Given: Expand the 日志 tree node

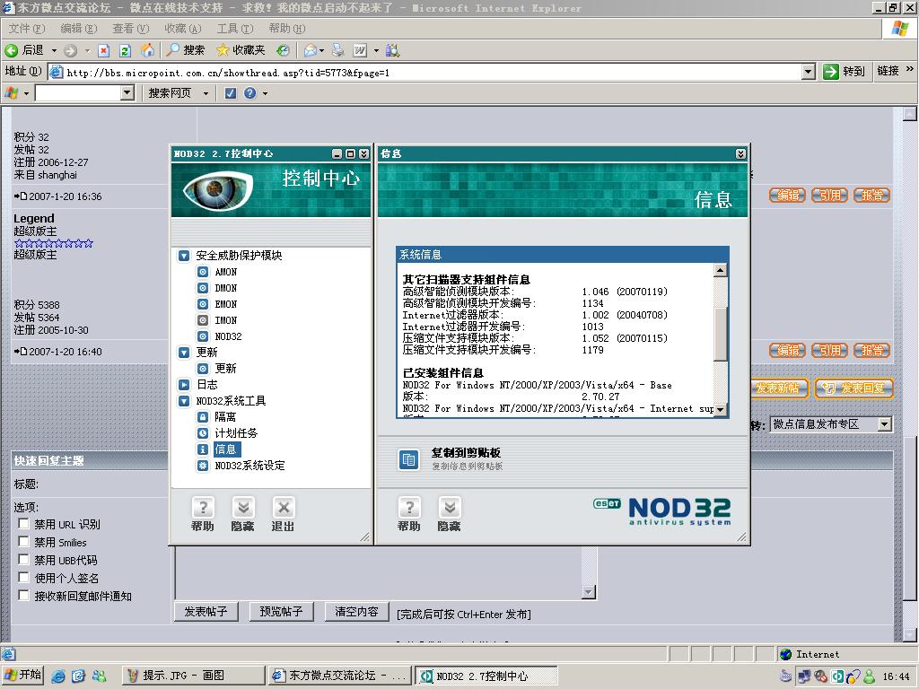Looking at the screenshot, I should (184, 384).
